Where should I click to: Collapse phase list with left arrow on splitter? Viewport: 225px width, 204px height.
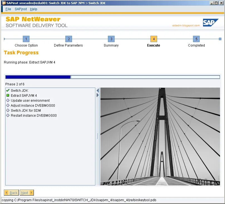pos(98,90)
